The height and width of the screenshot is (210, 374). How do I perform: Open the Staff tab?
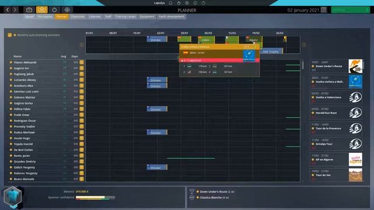coord(108,17)
